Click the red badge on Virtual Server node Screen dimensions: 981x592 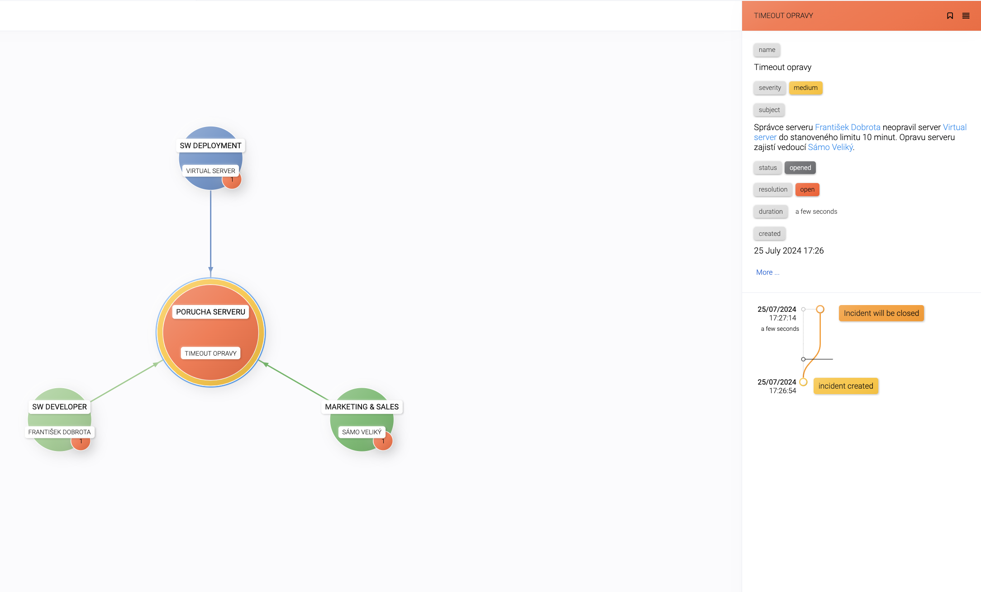(x=232, y=180)
